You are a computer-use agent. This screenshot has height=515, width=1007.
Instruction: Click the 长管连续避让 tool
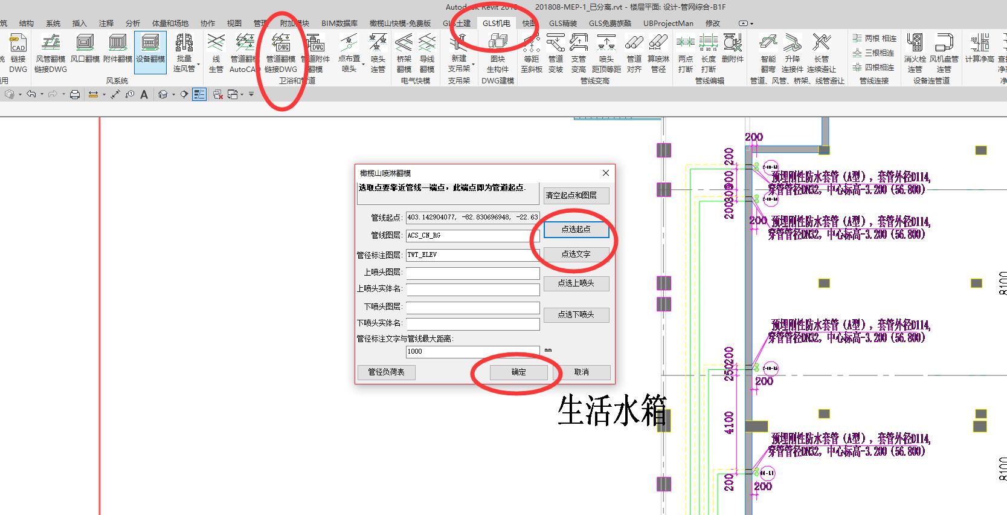(x=822, y=53)
